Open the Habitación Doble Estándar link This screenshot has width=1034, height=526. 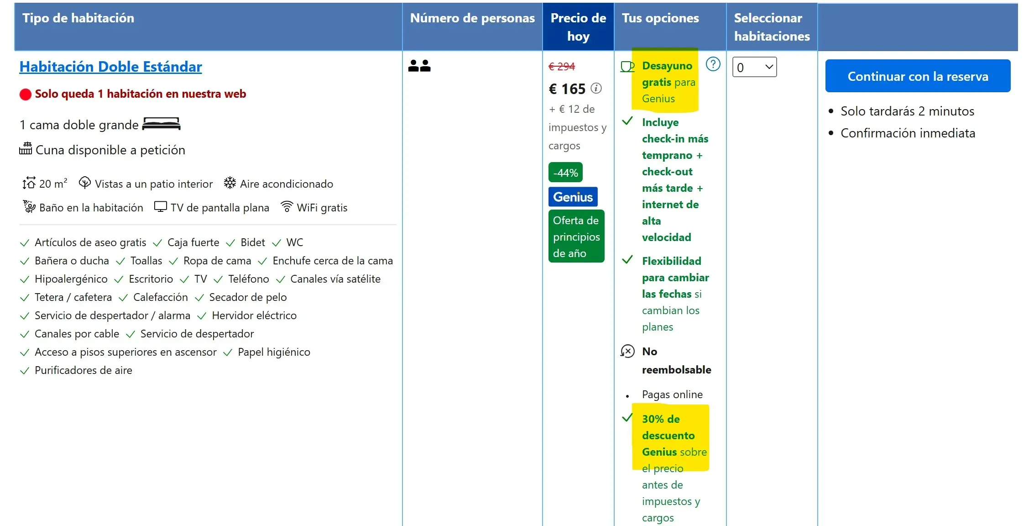[110, 67]
